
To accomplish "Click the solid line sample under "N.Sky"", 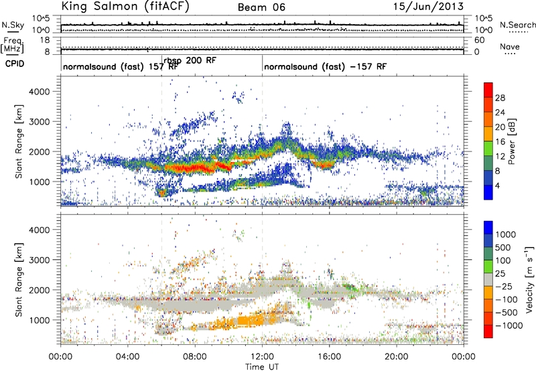I will (x=13, y=31).
